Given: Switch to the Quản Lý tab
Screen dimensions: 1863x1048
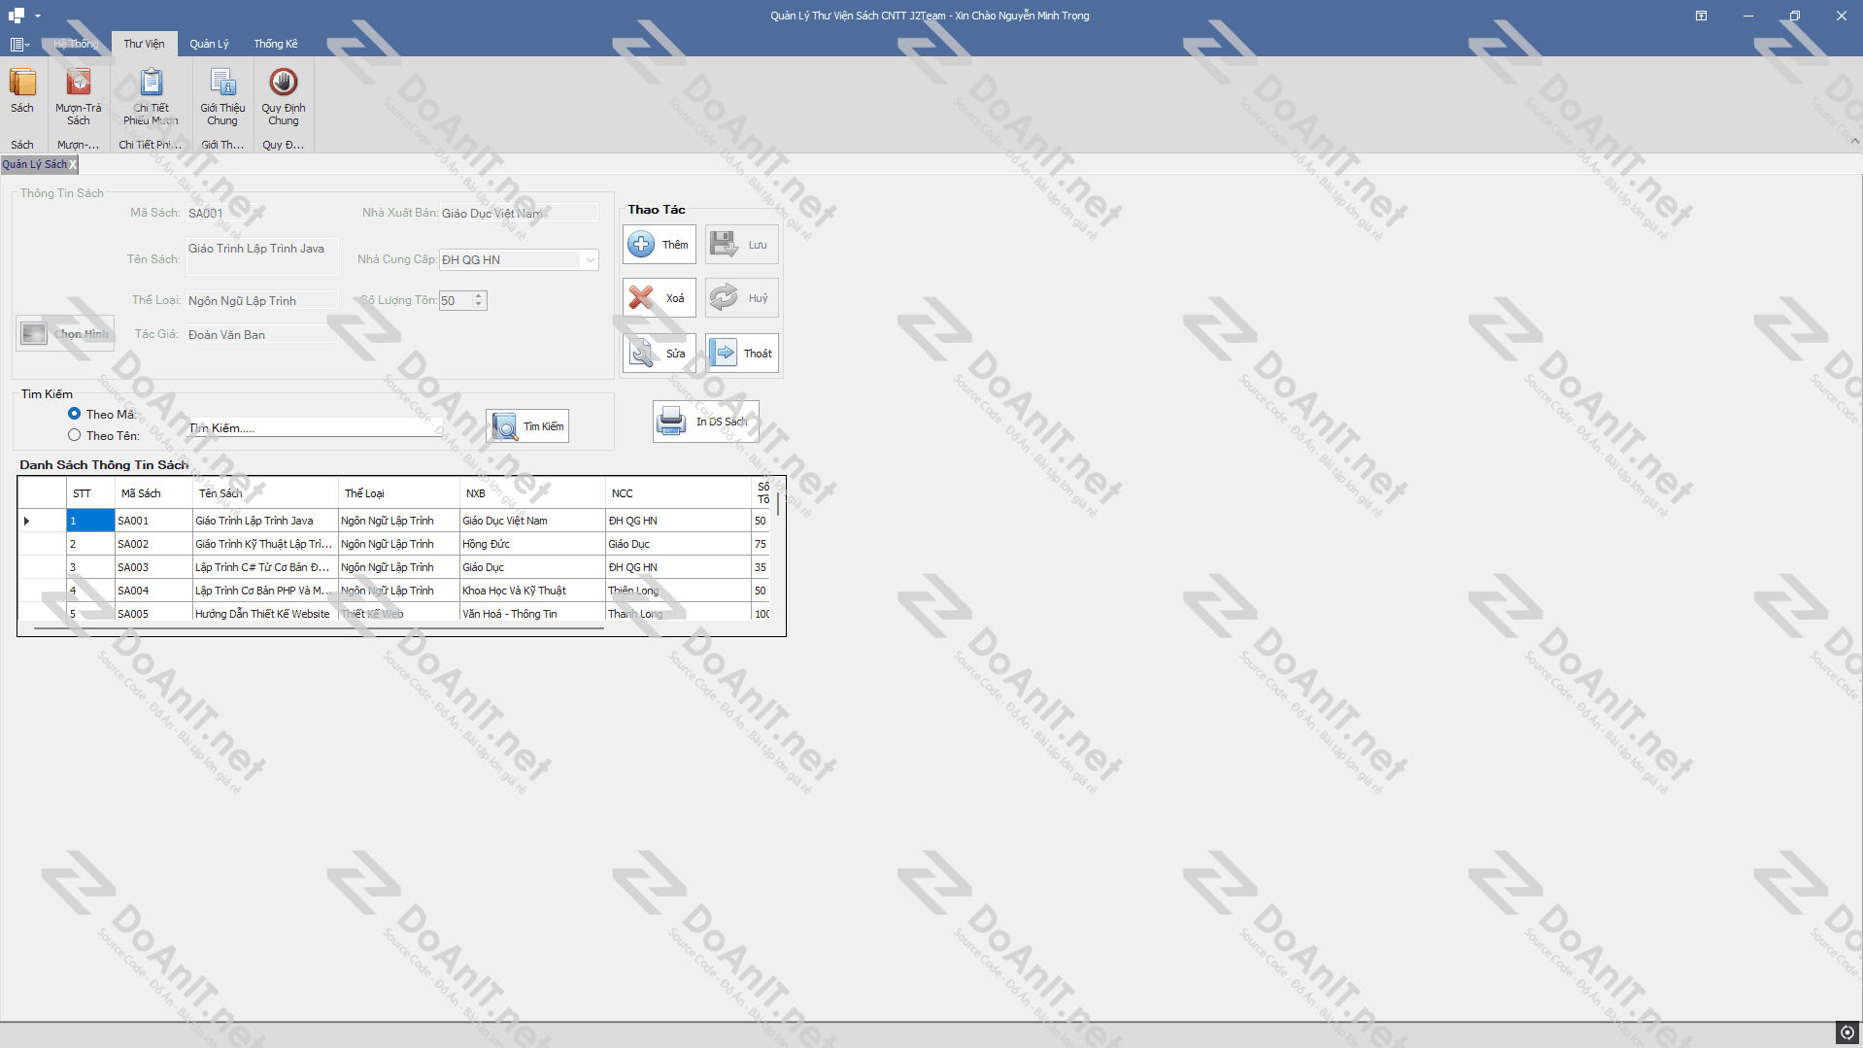Looking at the screenshot, I should coord(209,44).
